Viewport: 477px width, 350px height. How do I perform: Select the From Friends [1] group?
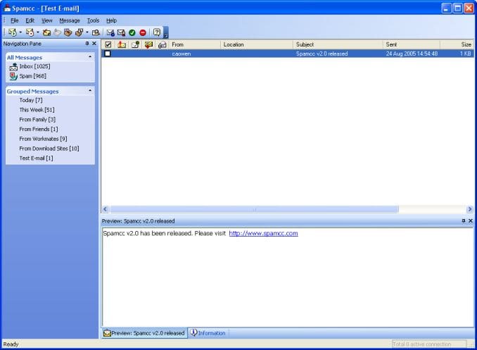tap(39, 130)
